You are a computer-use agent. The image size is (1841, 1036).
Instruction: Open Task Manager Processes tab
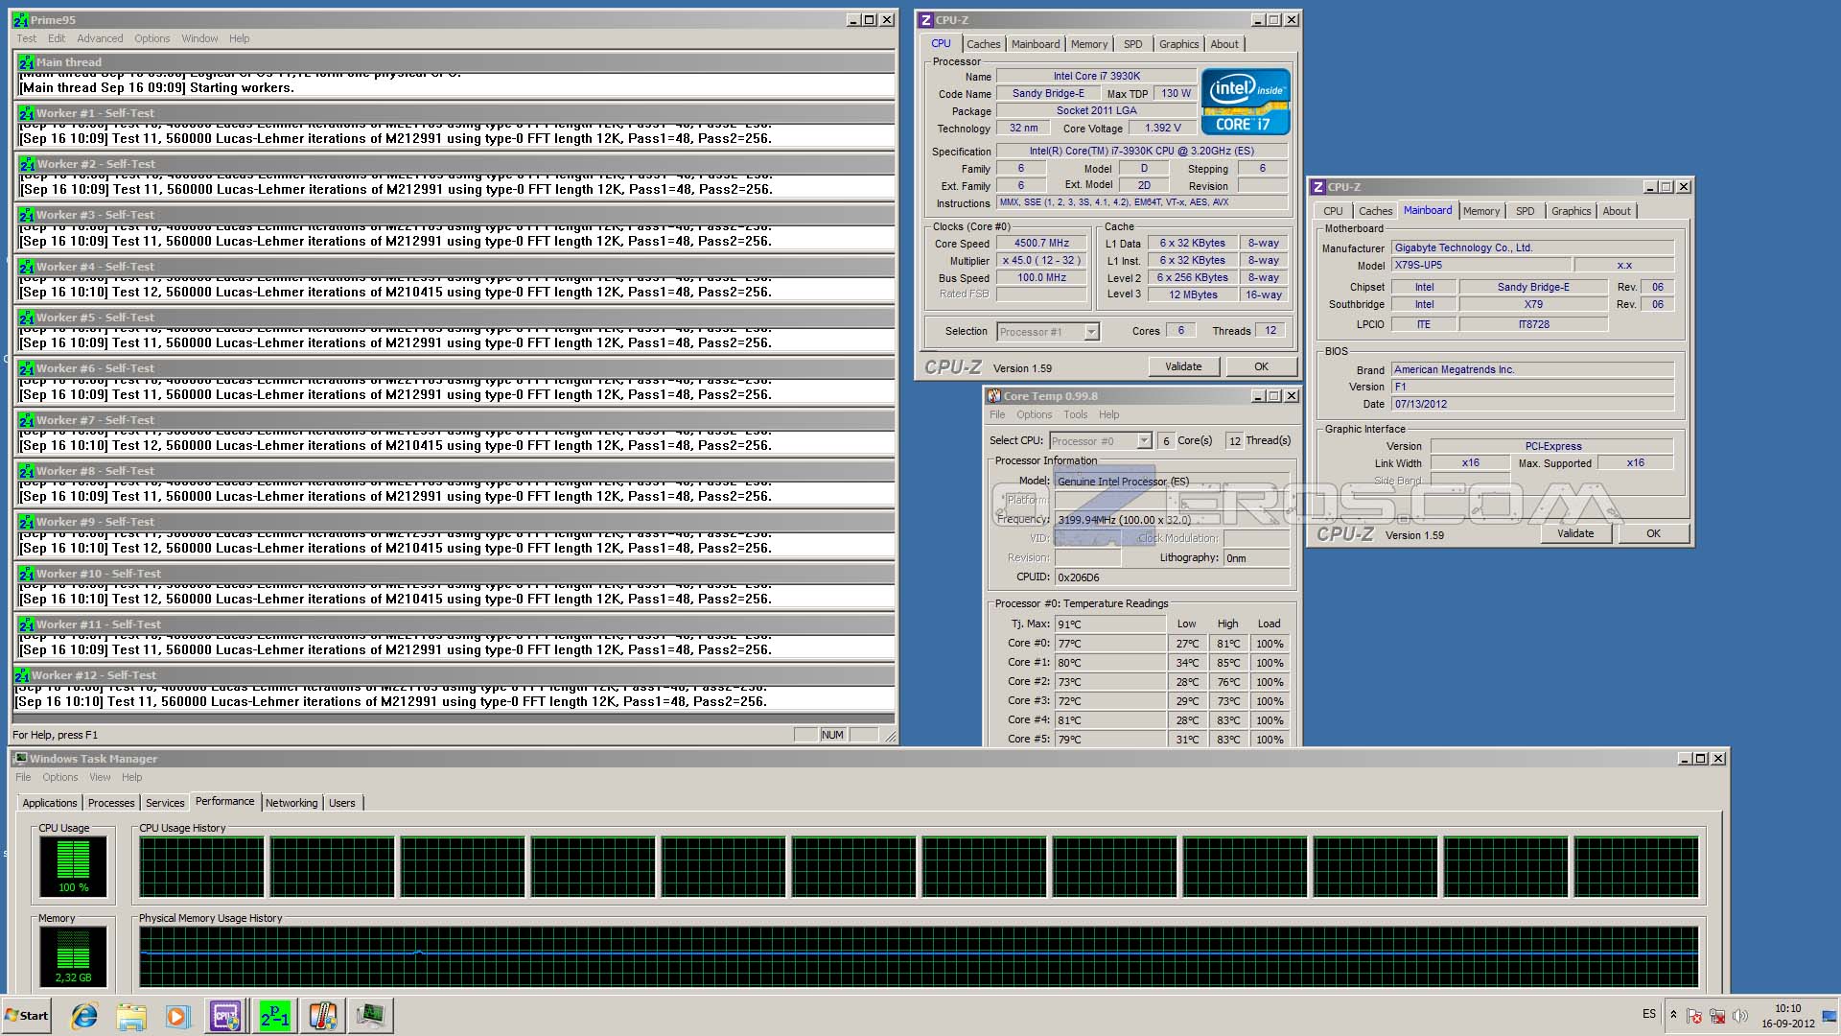coord(111,803)
